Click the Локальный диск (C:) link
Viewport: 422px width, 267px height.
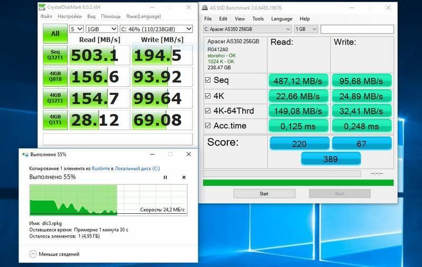coord(137,169)
